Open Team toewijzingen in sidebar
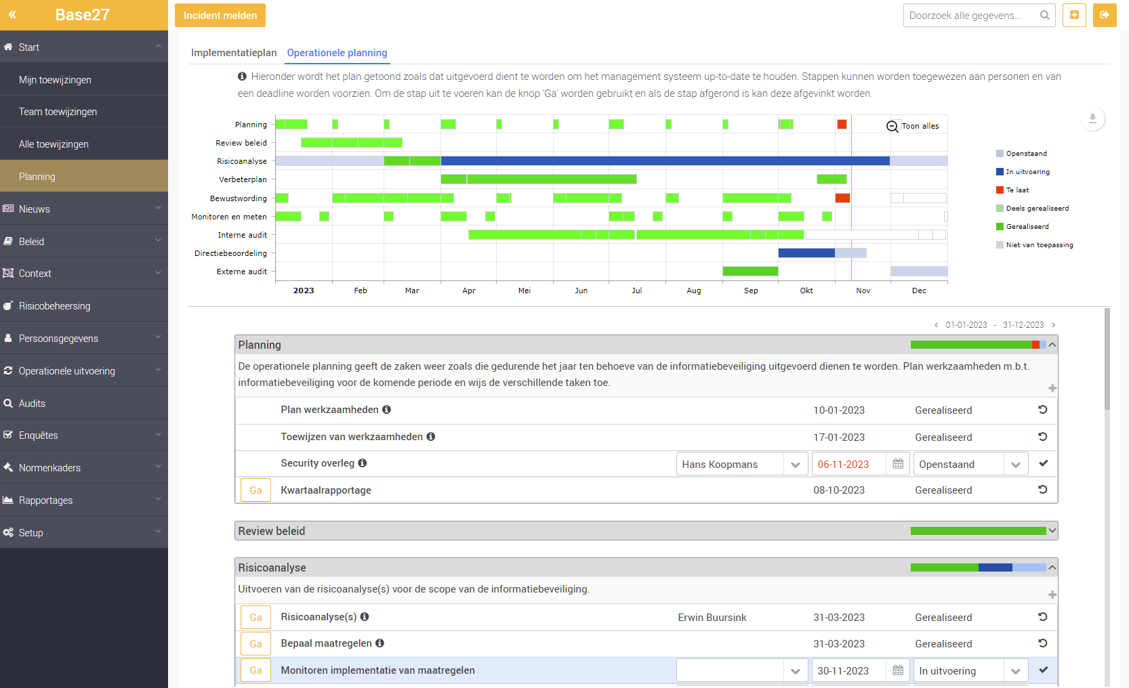Image resolution: width=1129 pixels, height=688 pixels. (84, 111)
